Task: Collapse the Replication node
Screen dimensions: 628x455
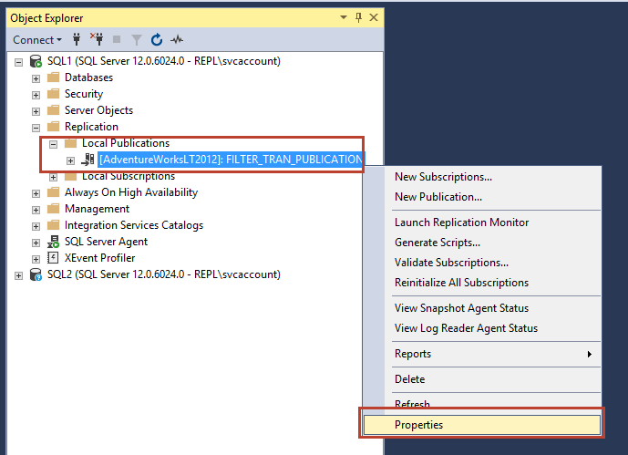Action: click(x=36, y=128)
